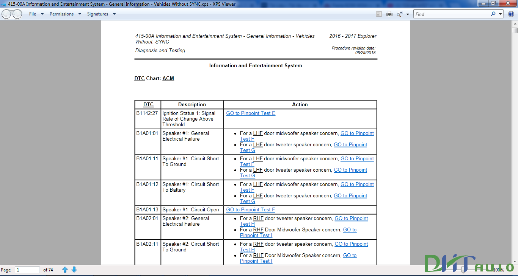This screenshot has width=518, height=276.
Task: Click the DTC column header
Action: (148, 105)
